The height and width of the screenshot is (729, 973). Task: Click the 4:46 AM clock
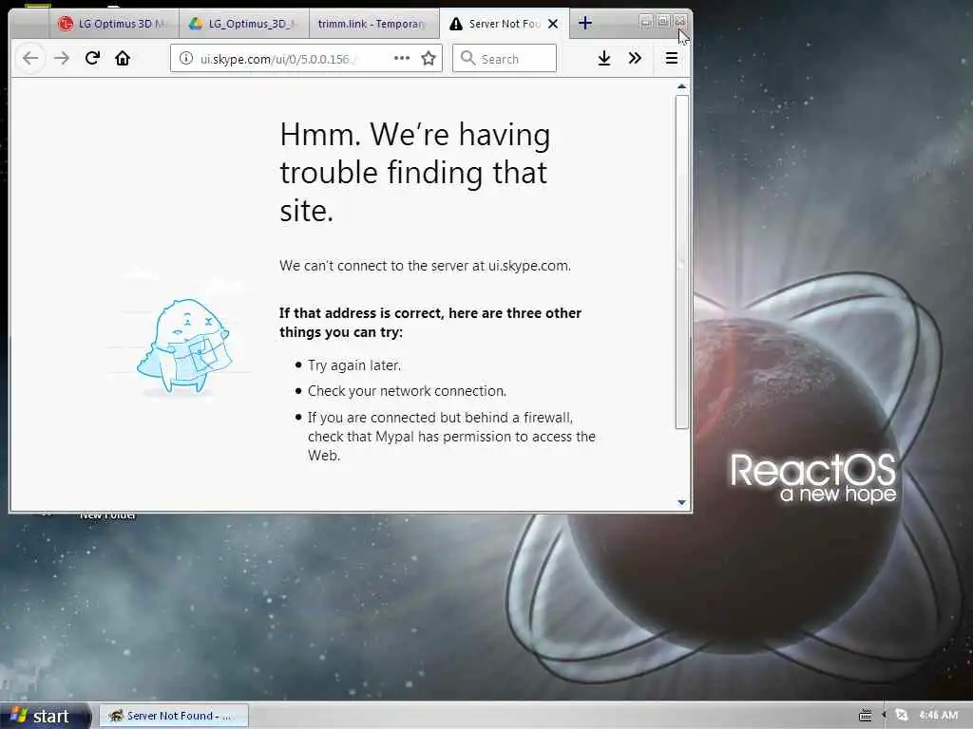(938, 716)
